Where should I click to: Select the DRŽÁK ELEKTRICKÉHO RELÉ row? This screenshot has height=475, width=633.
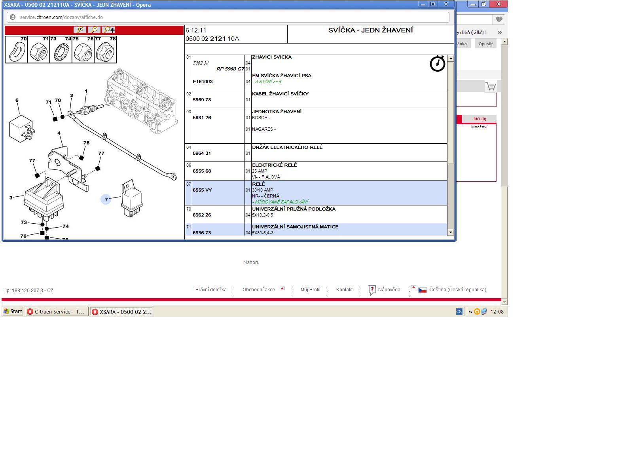pyautogui.click(x=316, y=152)
